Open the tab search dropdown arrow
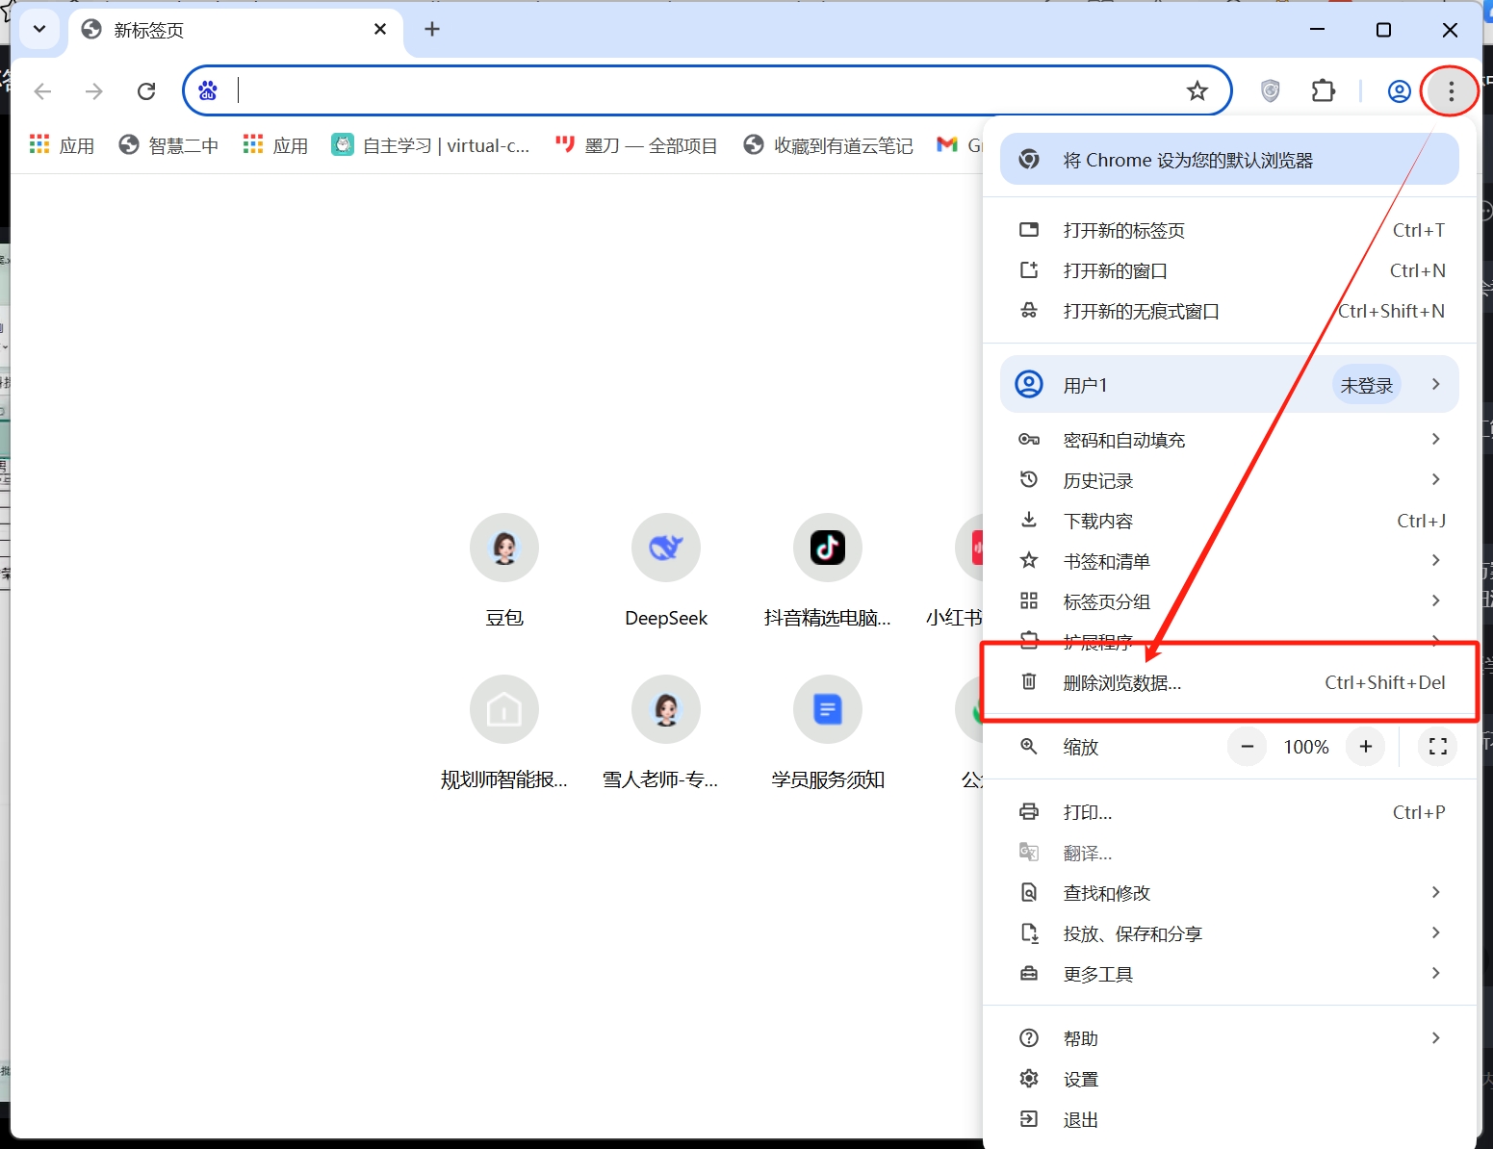 click(x=39, y=29)
